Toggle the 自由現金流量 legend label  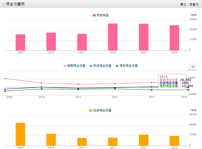(102, 110)
